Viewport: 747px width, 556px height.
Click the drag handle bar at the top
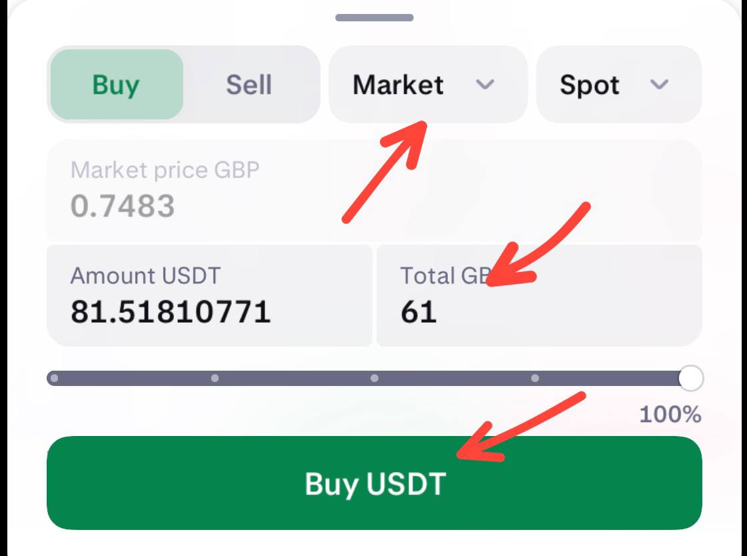point(374,17)
